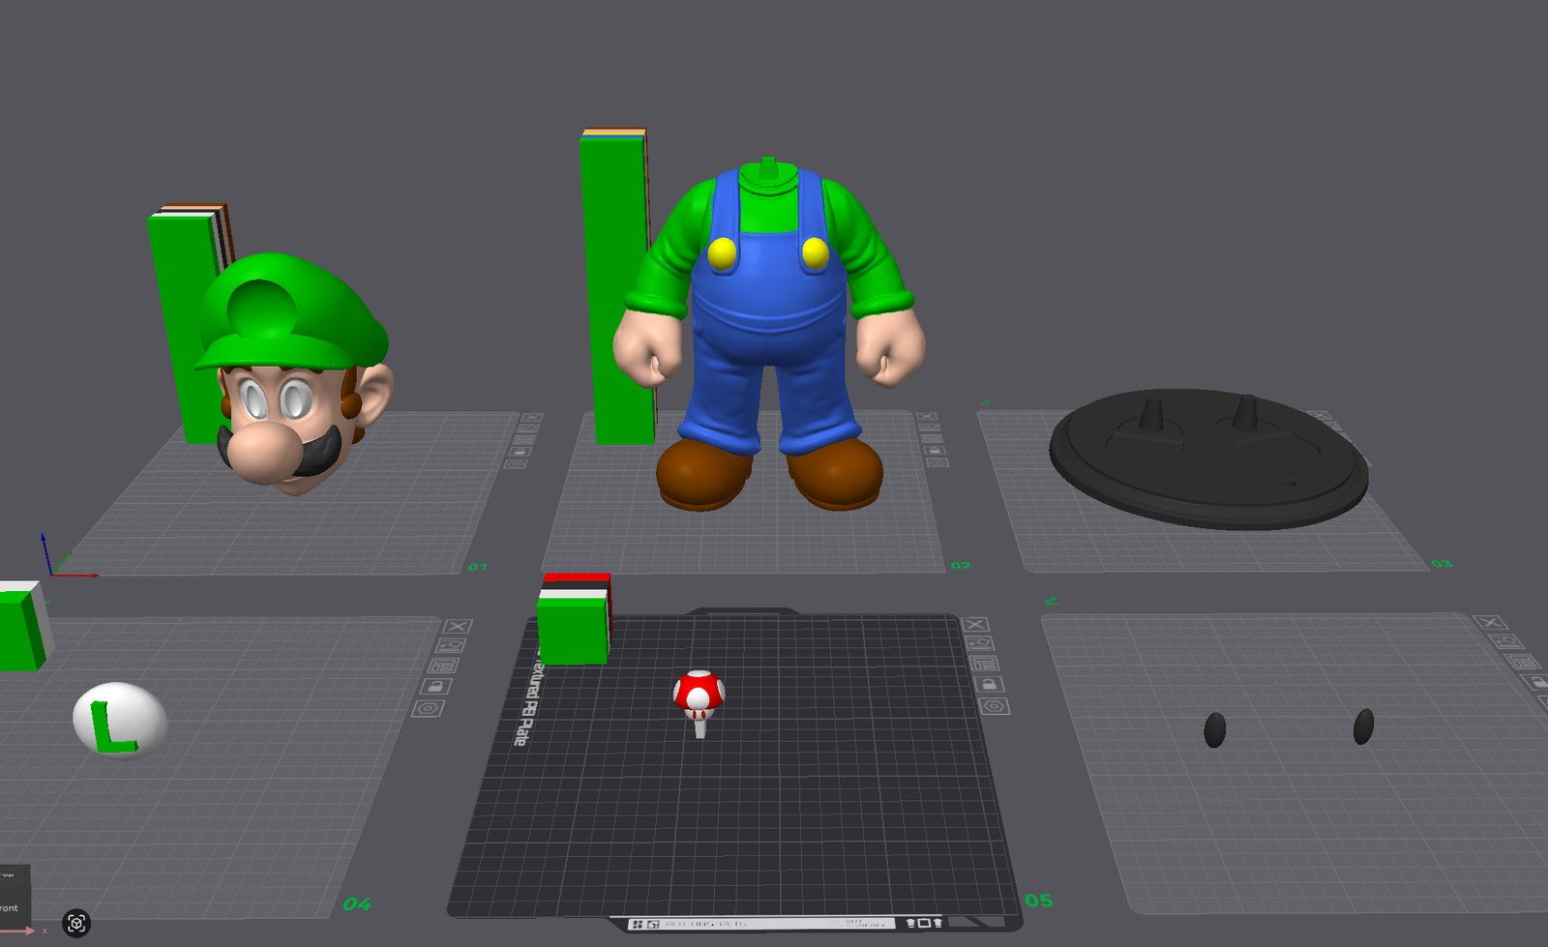Click the plate number 01 label
The width and height of the screenshot is (1548, 947).
(477, 567)
